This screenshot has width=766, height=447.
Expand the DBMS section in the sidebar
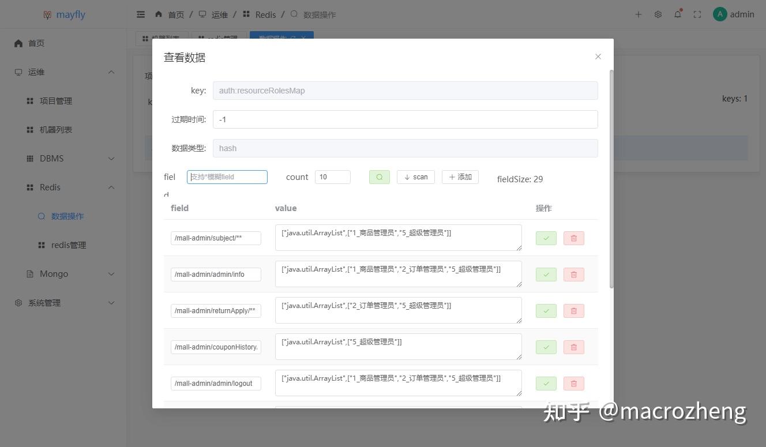pos(51,158)
